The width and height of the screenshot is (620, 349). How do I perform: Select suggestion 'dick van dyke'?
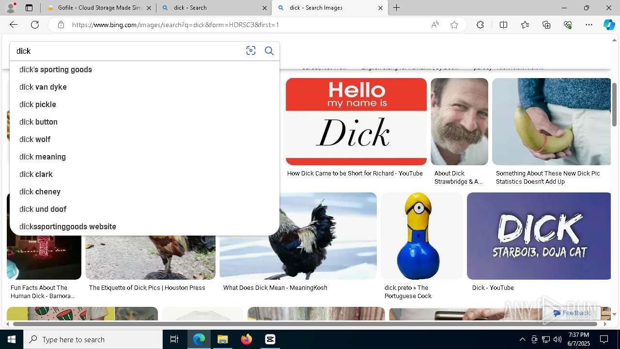(x=144, y=87)
